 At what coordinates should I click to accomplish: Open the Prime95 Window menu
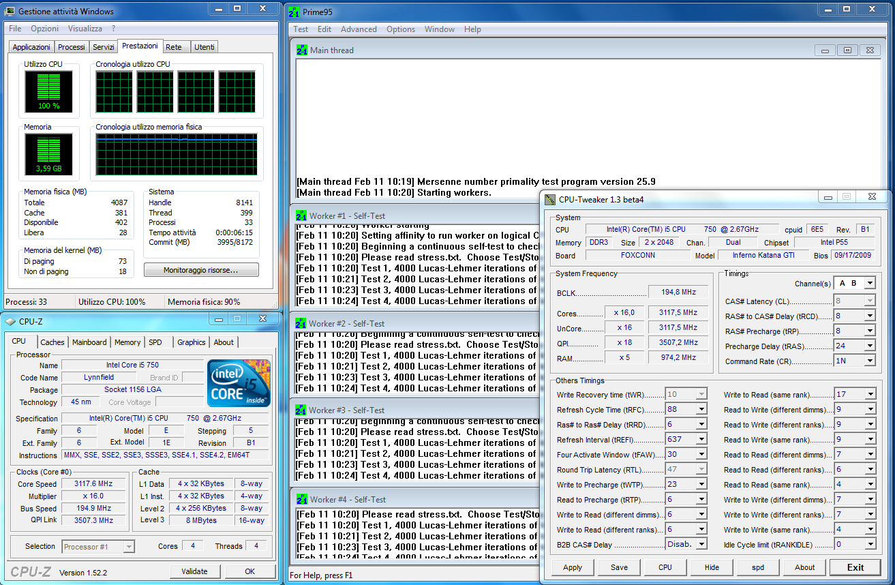coord(440,29)
